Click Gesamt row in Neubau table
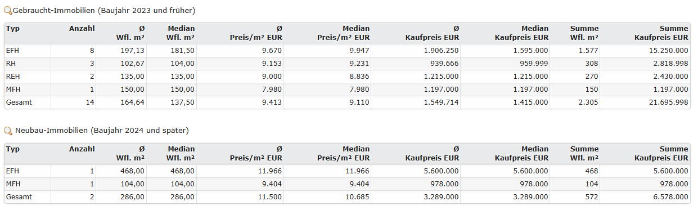The image size is (698, 210). point(347,196)
